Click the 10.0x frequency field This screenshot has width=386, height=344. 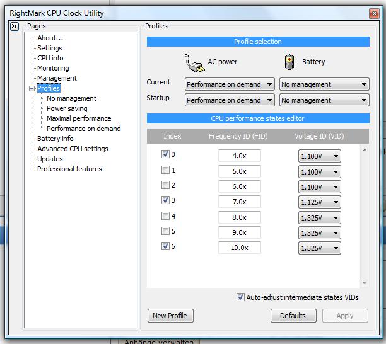(240, 248)
